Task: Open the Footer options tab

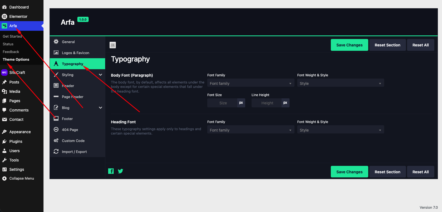Action: [77, 119]
